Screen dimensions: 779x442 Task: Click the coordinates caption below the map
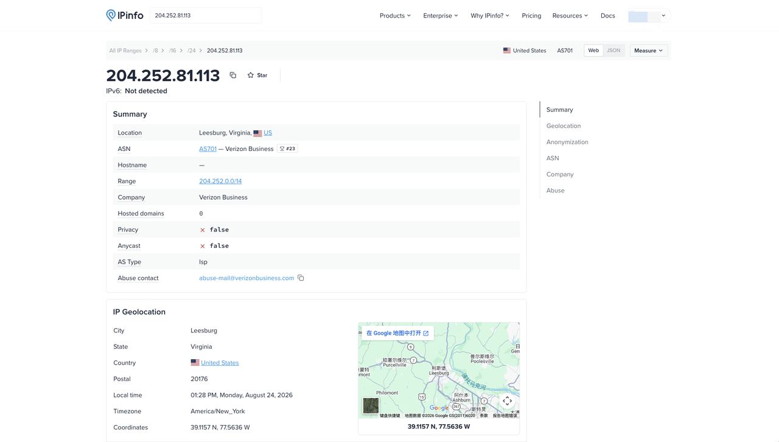439,427
